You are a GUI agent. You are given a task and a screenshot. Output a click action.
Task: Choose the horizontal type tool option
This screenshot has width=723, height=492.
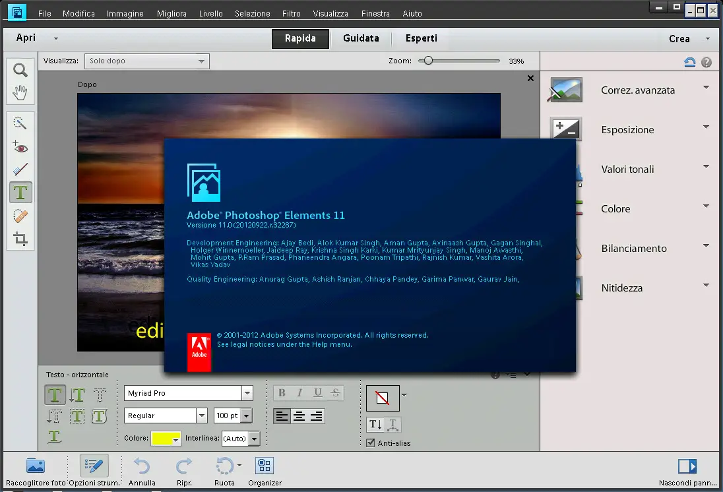click(55, 395)
